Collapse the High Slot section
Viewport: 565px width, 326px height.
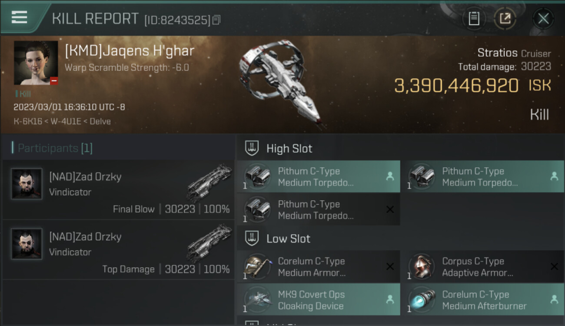289,149
